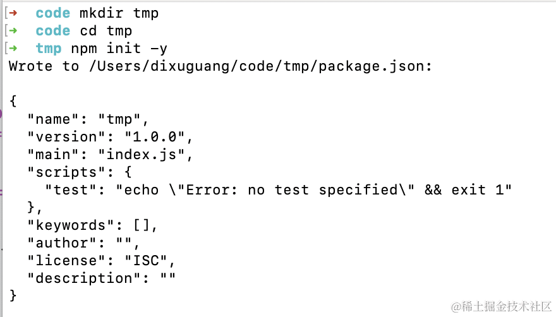Click the '&&' operator in the test script

[433, 189]
